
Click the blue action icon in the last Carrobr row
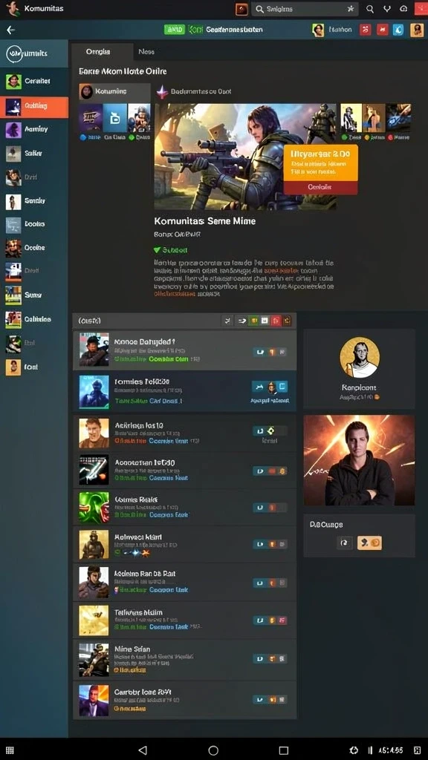pyautogui.click(x=259, y=699)
